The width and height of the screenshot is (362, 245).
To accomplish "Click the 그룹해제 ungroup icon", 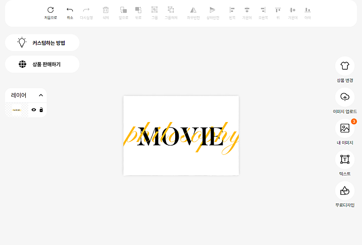I will pyautogui.click(x=171, y=10).
